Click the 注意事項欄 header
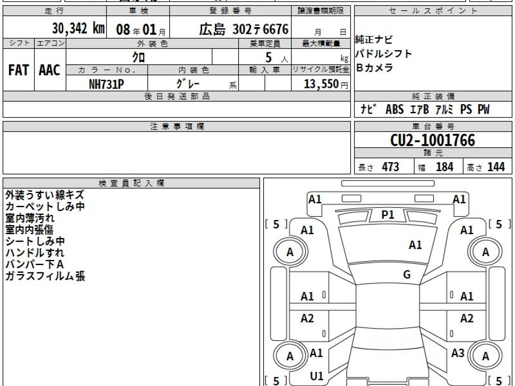This screenshot has height=386, width=515. pos(176,127)
